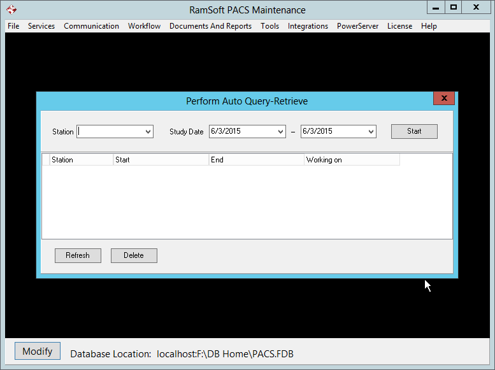
Task: Click the Delete button
Action: point(134,255)
